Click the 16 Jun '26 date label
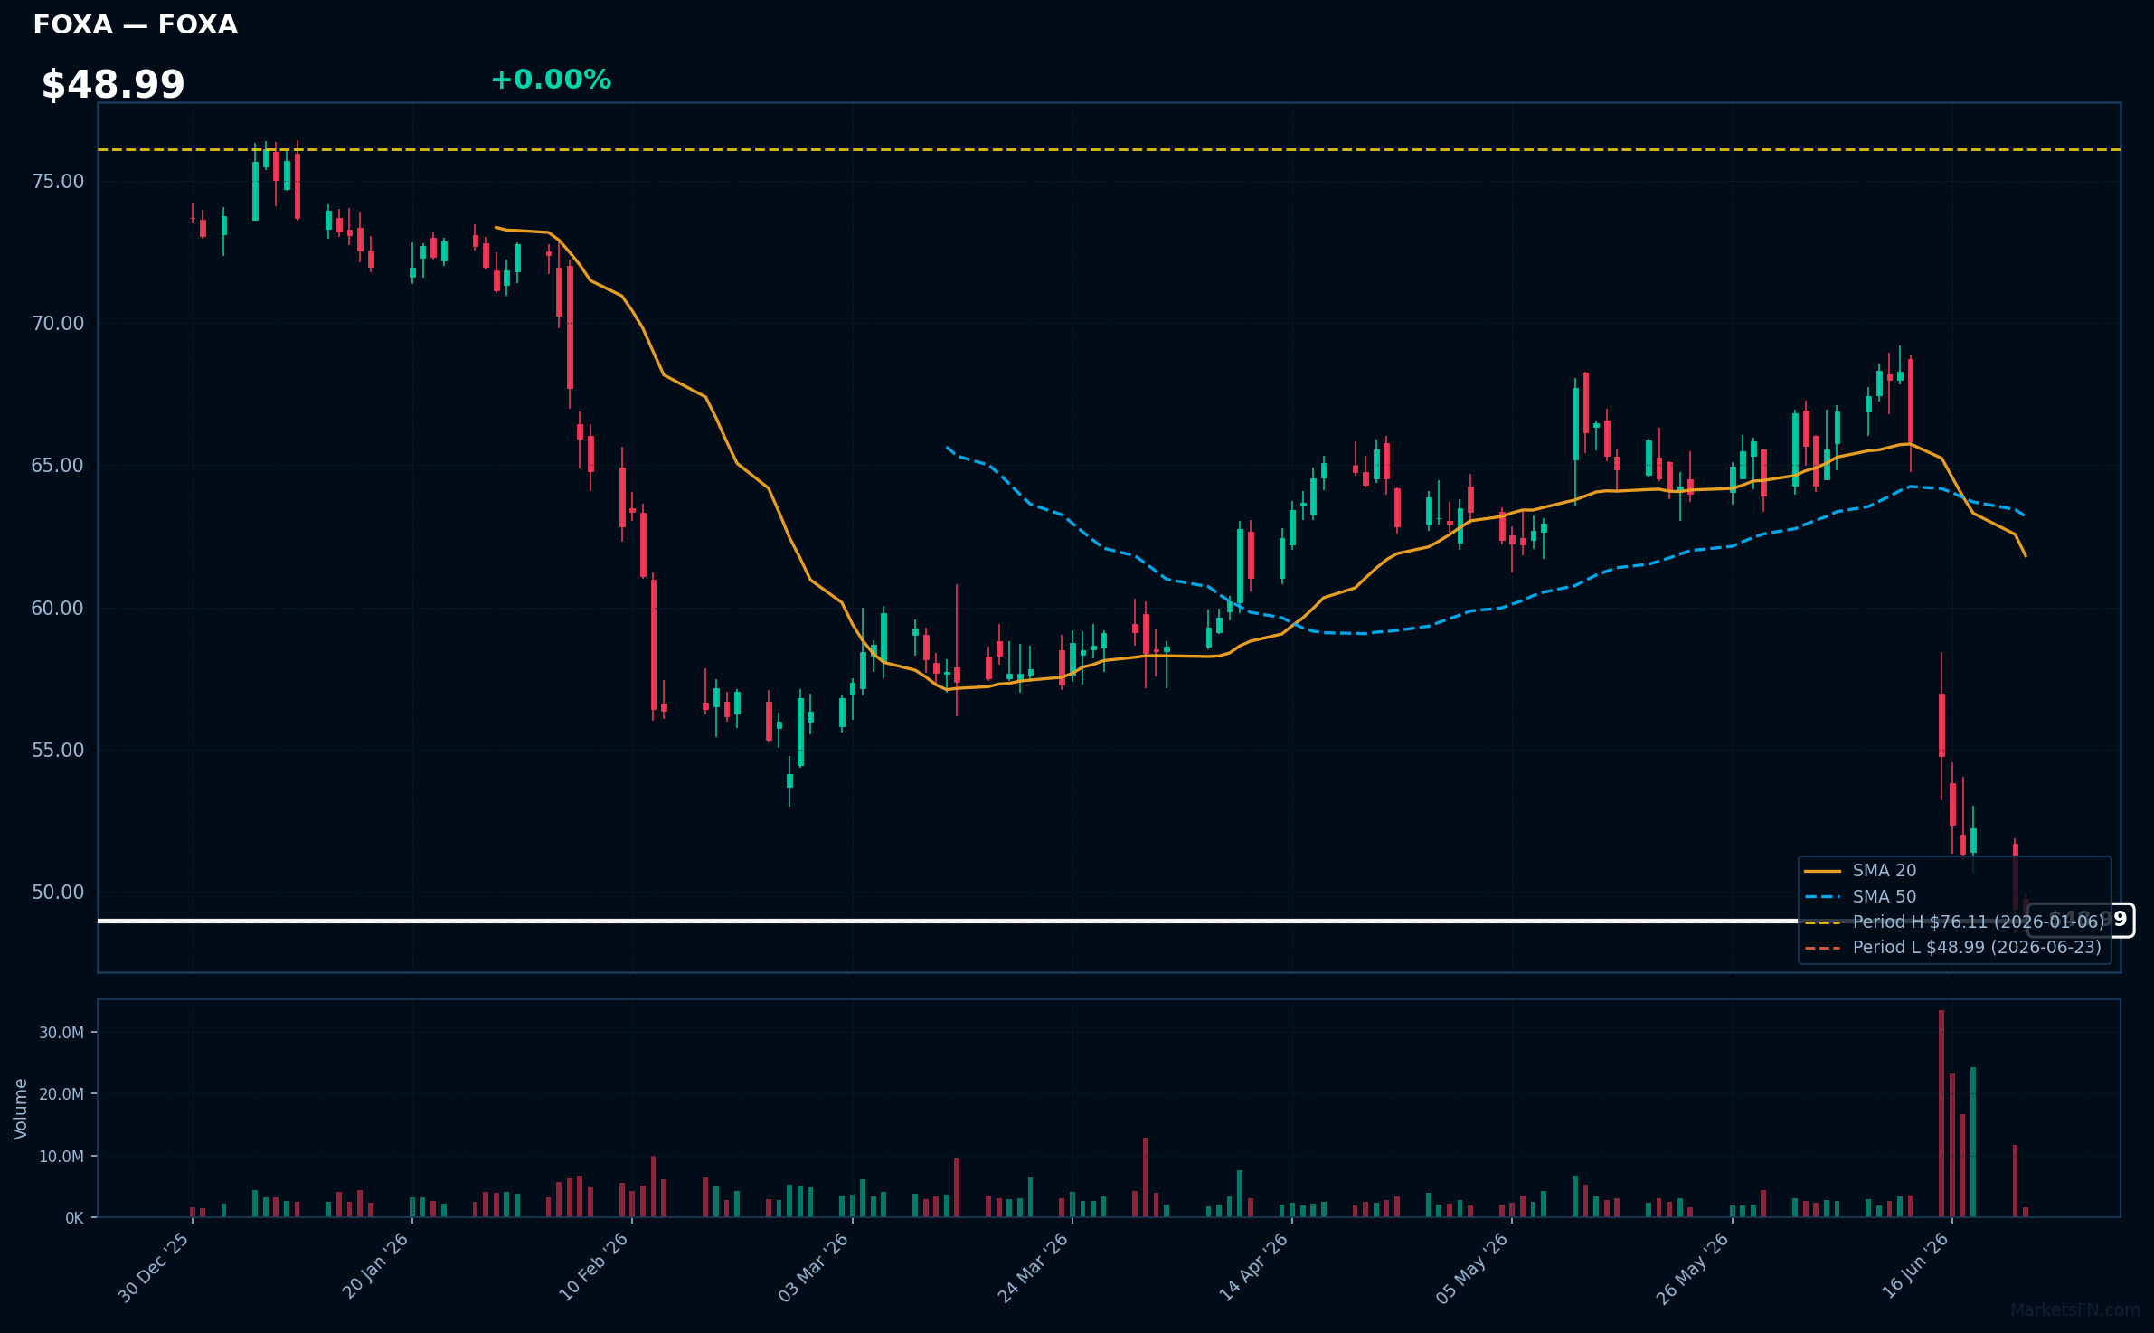The height and width of the screenshot is (1333, 2154). pos(1916,1266)
